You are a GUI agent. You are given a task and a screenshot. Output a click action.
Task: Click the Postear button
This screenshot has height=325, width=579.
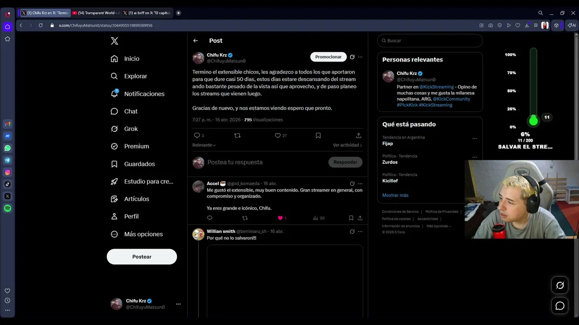142,257
